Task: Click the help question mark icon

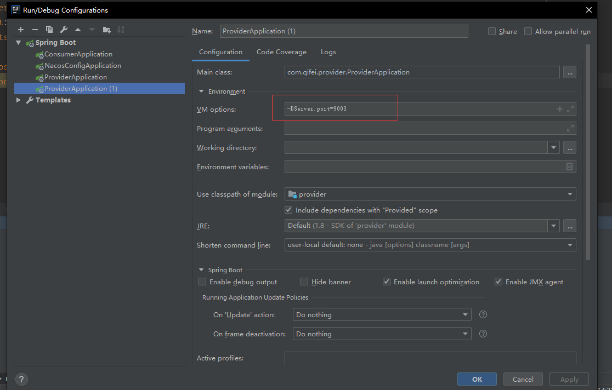Action: coord(21,379)
